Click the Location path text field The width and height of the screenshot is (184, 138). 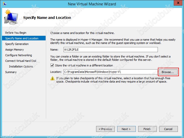(x=110, y=72)
